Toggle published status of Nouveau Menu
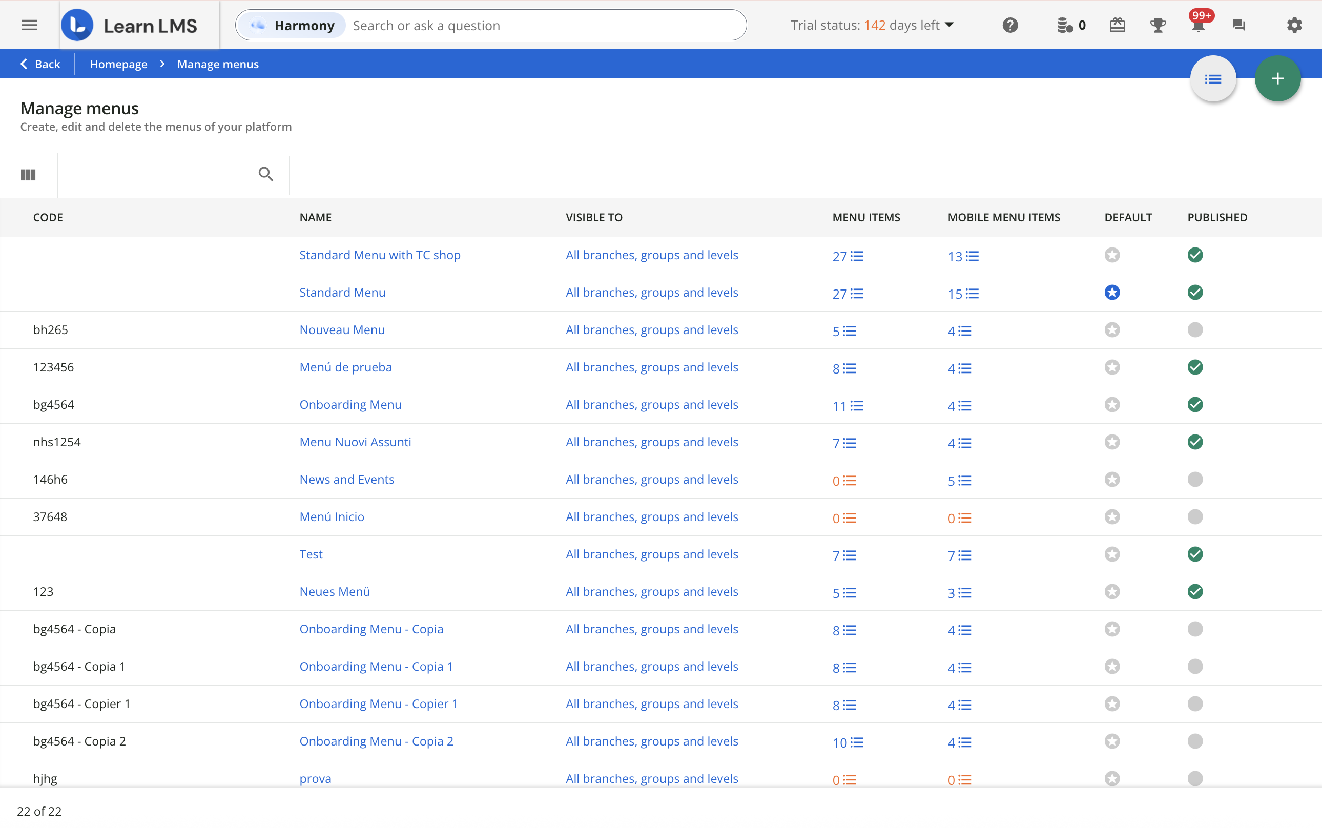The image size is (1322, 828). click(1195, 329)
